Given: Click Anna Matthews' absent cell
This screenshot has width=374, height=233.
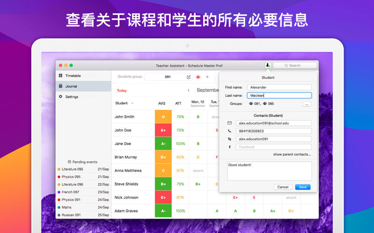Looking at the screenshot, I should [x=198, y=171].
